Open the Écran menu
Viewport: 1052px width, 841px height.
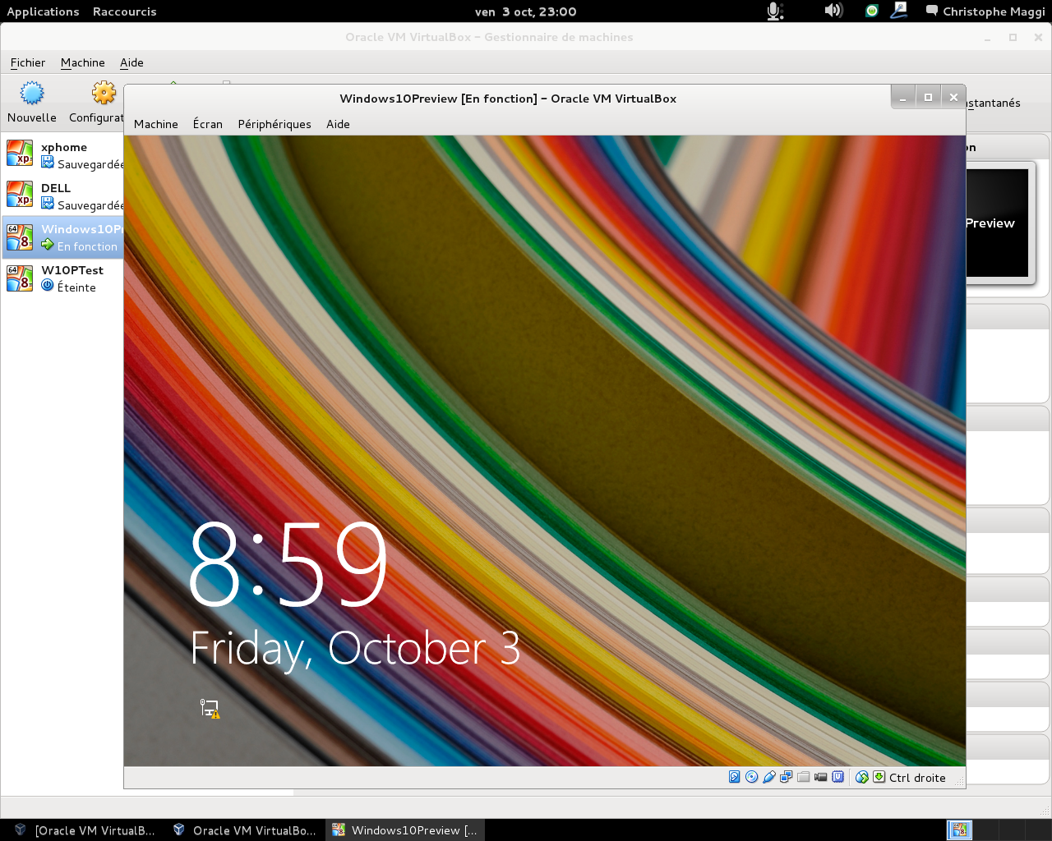[208, 124]
